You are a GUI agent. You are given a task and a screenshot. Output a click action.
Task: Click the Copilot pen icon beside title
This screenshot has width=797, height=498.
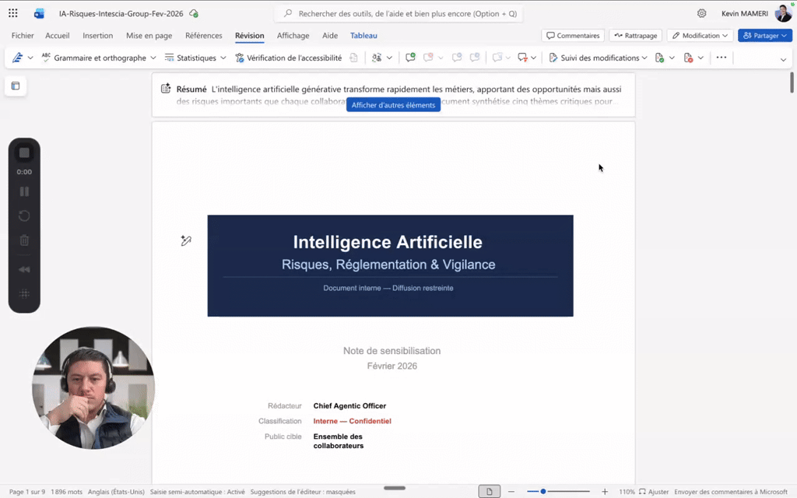(x=186, y=240)
